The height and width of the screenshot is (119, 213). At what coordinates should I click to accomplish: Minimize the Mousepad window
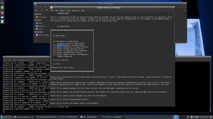click(x=168, y=8)
